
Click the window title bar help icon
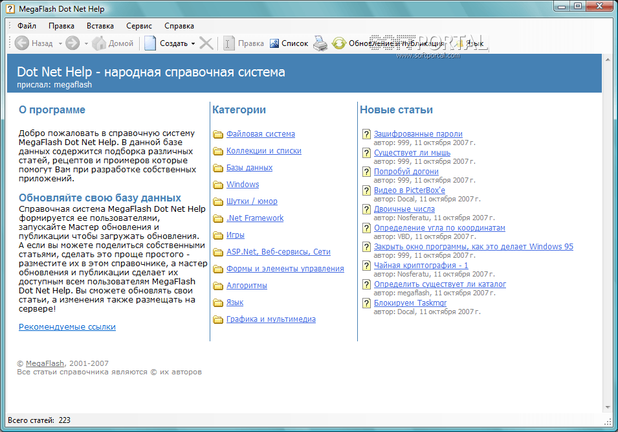click(x=10, y=8)
